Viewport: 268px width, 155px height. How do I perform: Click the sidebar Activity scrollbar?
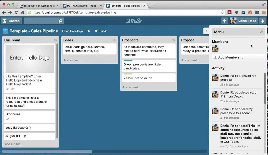pos(265,88)
